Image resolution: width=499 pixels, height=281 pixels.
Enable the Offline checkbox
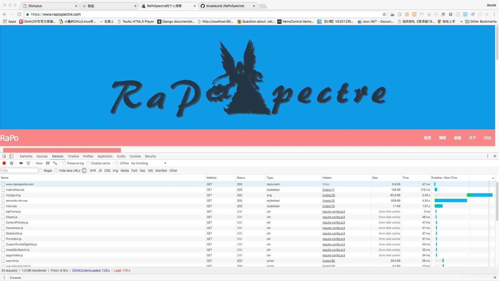coord(117,163)
